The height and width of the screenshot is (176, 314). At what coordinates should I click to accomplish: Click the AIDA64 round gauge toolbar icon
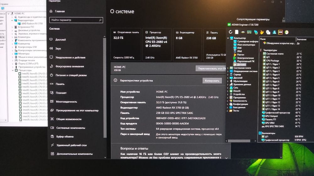point(287,32)
